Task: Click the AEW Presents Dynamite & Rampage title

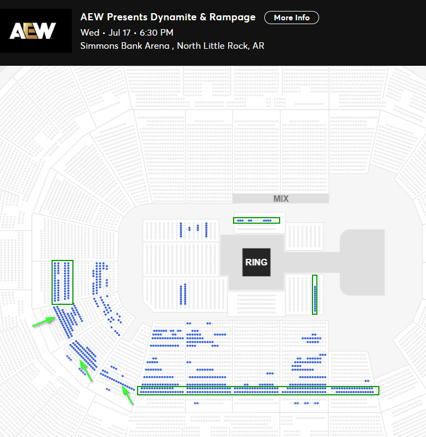Action: tap(168, 17)
